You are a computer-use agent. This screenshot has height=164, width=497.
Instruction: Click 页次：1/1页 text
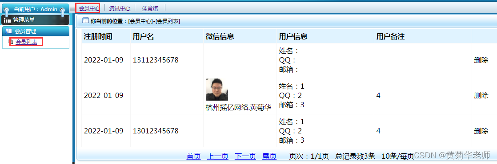click(x=309, y=156)
